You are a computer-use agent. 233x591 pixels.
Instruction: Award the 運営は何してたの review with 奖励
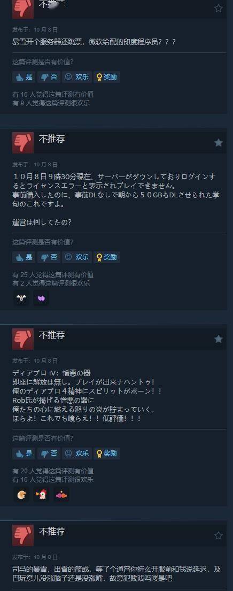[x=106, y=257]
